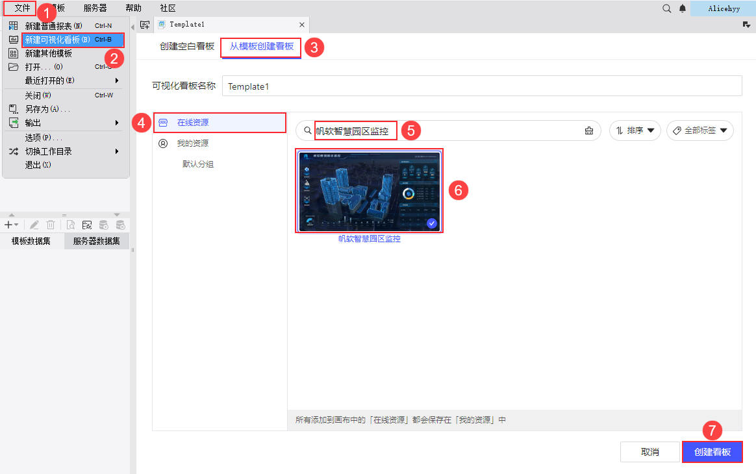Click the up arrow on panel splitter
The image size is (756, 474).
point(12,215)
